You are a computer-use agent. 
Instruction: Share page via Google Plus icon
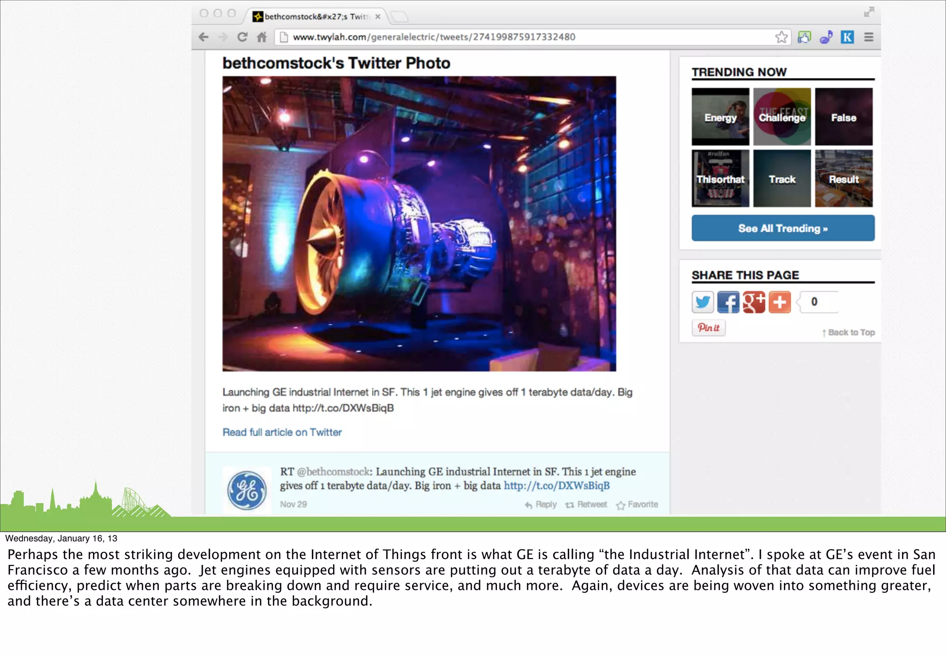[754, 302]
